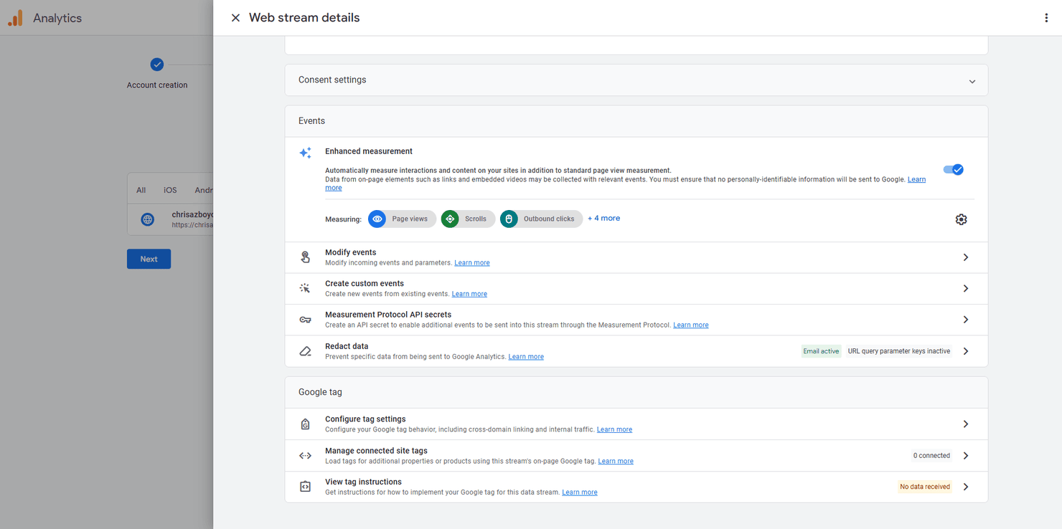Open the three-dot more options menu

point(1046,18)
